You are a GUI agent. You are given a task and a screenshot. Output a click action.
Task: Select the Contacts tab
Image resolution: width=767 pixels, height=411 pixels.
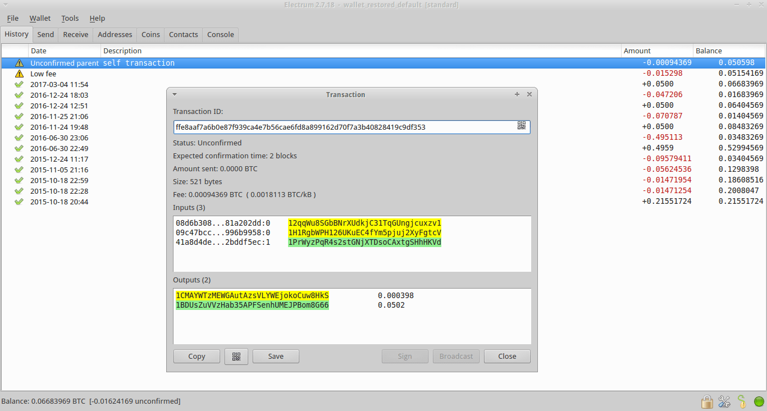(184, 34)
